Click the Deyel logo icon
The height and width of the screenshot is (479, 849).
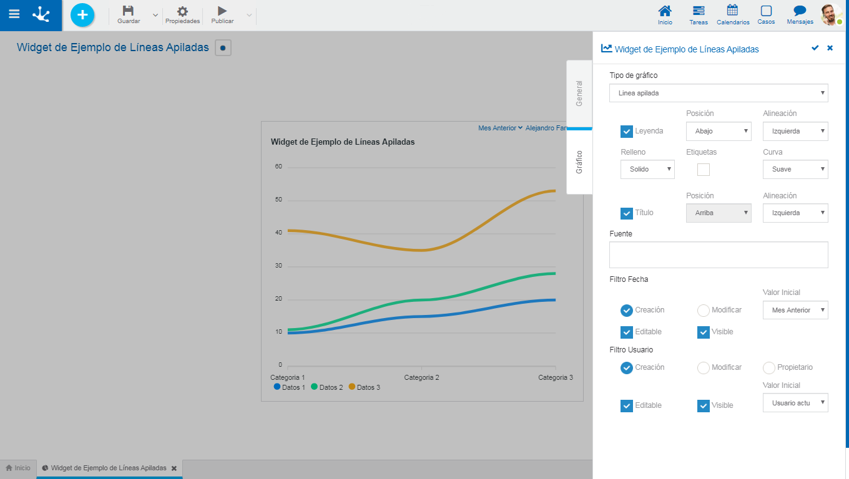click(41, 14)
